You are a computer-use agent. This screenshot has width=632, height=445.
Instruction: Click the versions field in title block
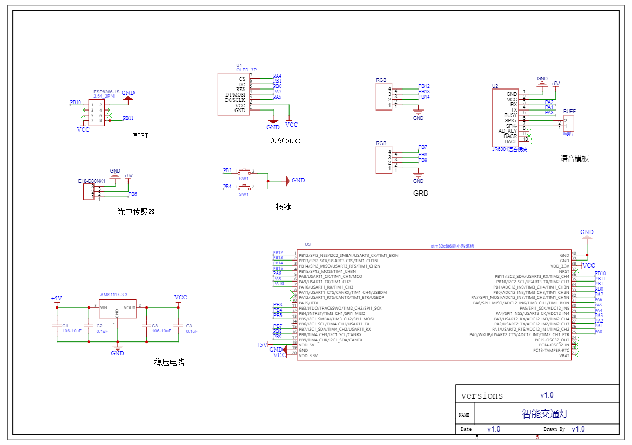click(482, 396)
